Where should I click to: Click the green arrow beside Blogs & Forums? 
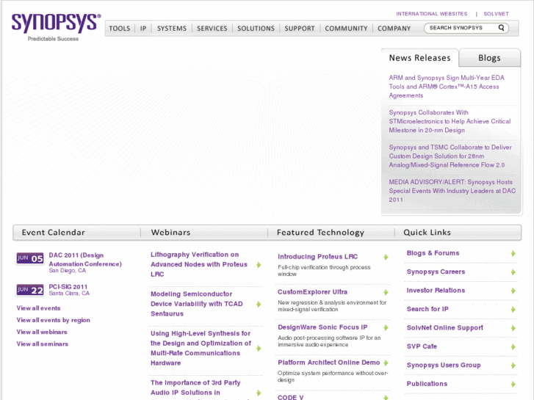[513, 253]
